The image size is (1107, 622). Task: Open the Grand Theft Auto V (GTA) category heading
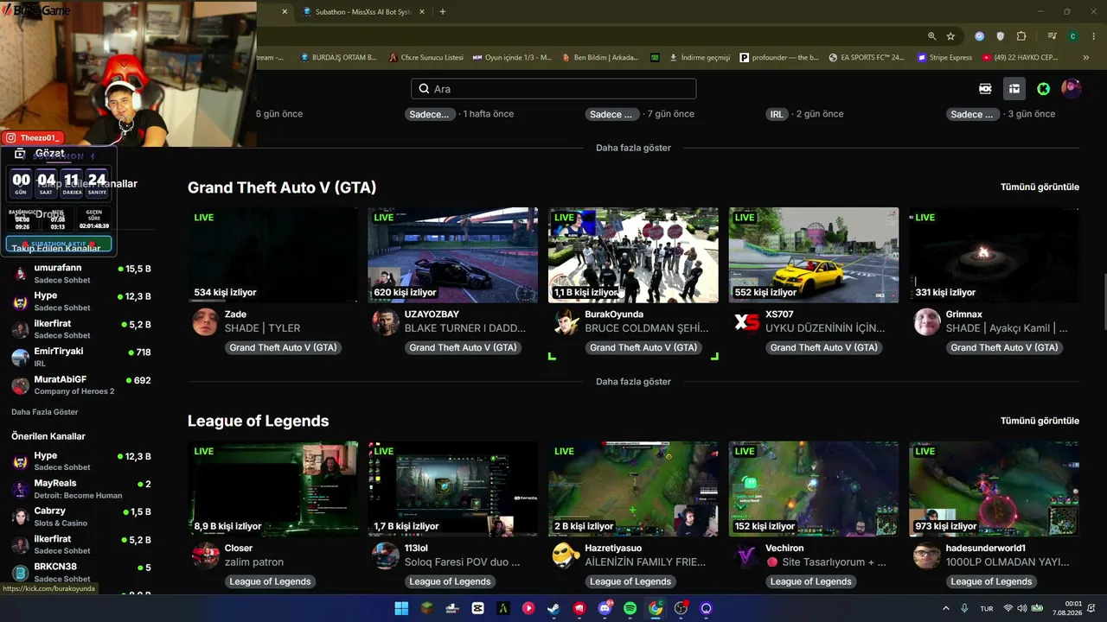(282, 187)
